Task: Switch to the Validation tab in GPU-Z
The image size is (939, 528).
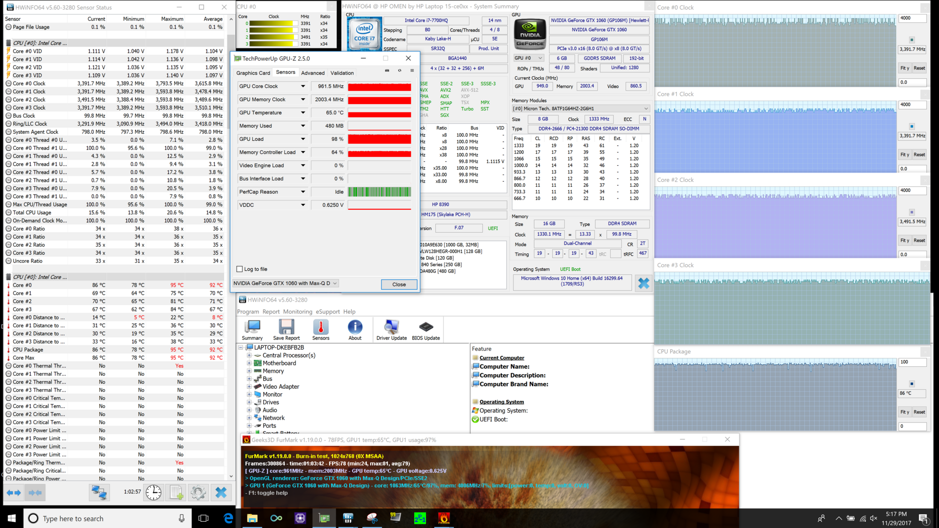Action: (342, 73)
